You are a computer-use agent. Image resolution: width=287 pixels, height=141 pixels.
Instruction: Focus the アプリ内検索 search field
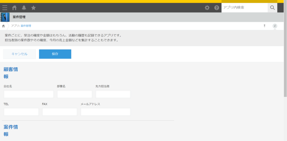(x=244, y=8)
